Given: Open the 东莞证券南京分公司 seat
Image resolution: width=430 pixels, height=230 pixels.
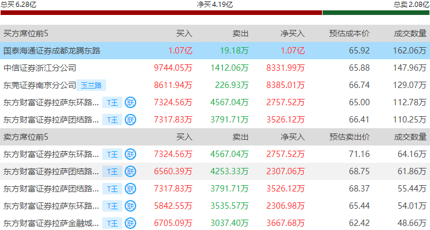Looking at the screenshot, I should click(40, 85).
